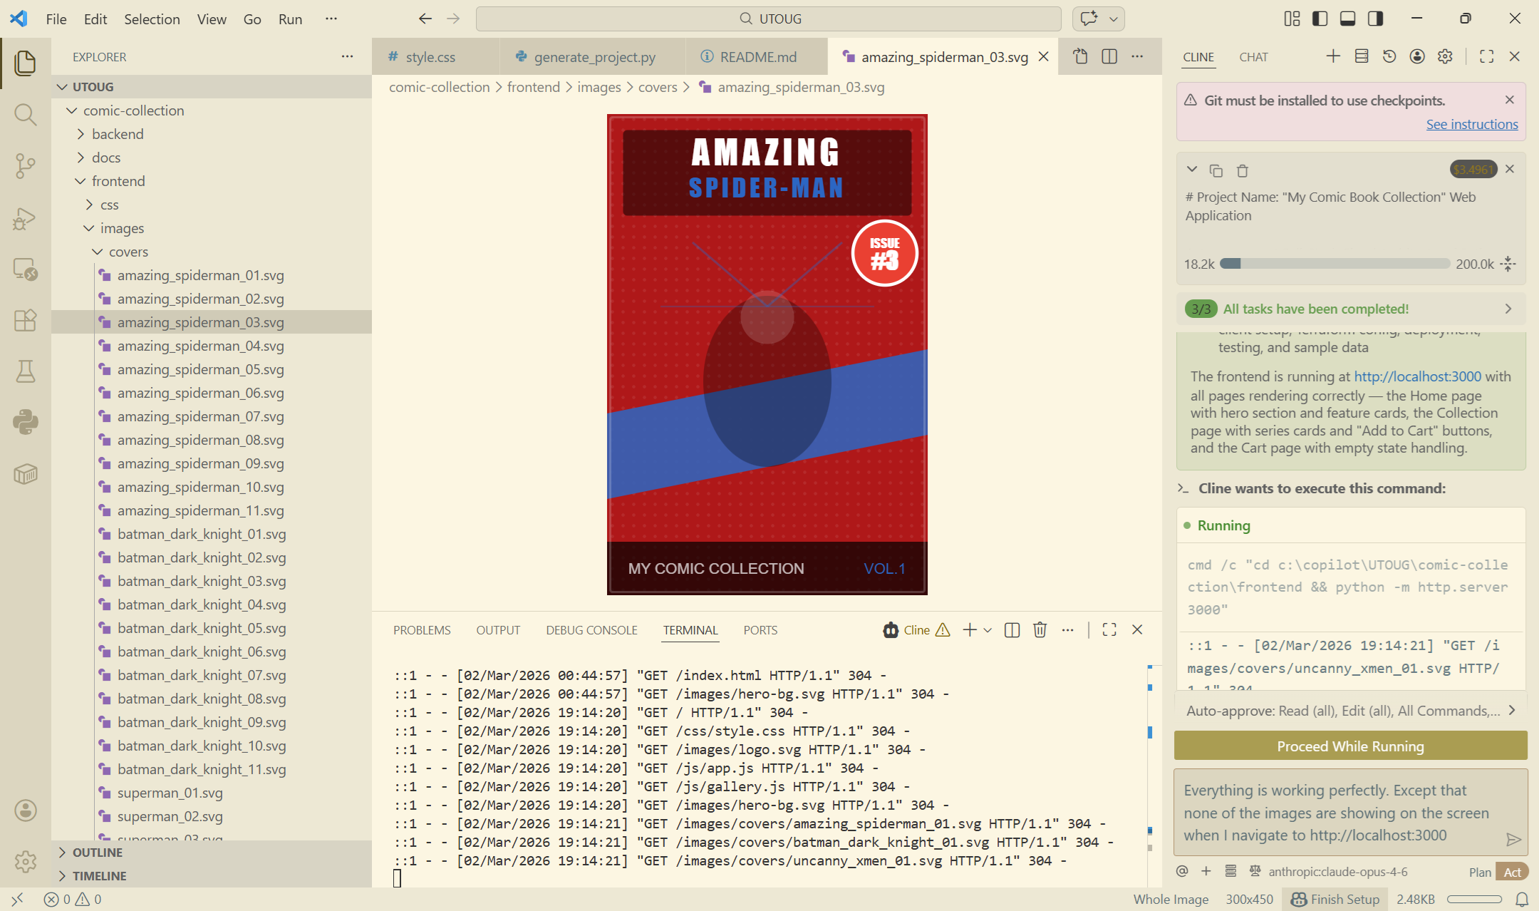Screen dimensions: 1539x911
Task: Open the Selection menu
Action: 152,19
